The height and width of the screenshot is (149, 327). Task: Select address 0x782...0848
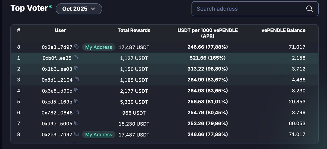[x=57, y=112]
